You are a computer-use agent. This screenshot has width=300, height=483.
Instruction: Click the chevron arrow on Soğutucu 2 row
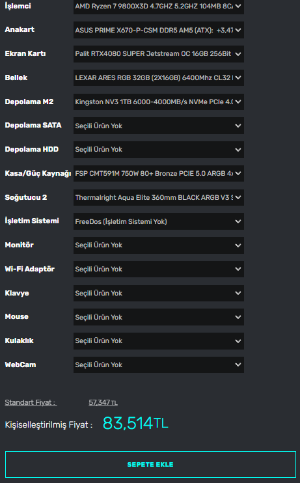click(x=238, y=197)
